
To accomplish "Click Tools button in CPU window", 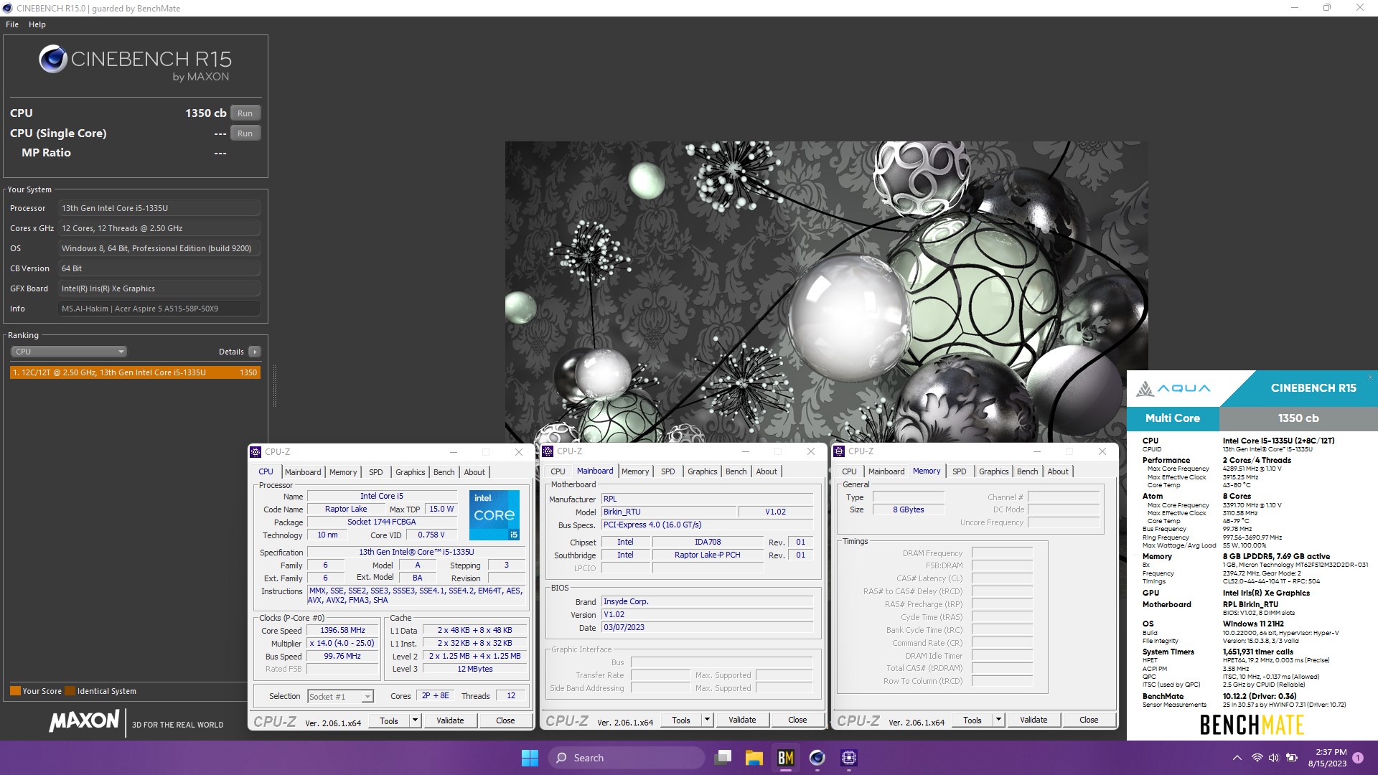I will [x=389, y=720].
